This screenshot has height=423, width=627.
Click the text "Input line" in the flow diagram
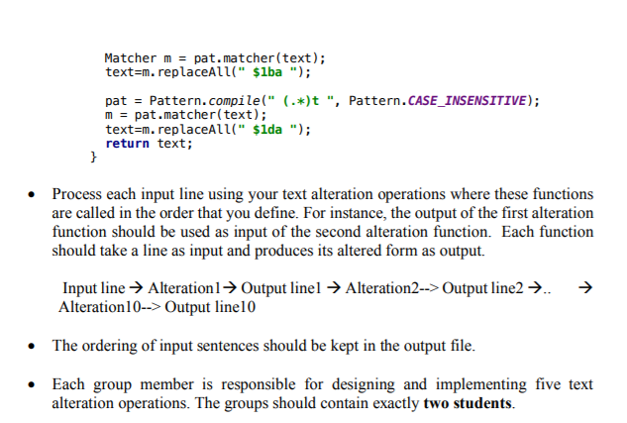pos(94,288)
